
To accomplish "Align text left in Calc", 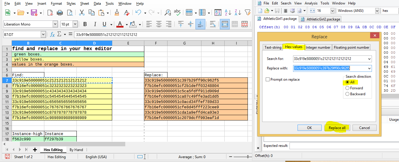I will tap(149, 24).
